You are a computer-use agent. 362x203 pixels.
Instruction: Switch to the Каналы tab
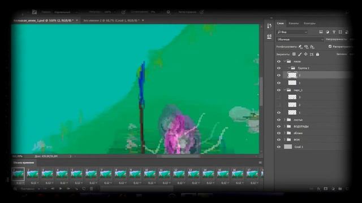point(294,23)
